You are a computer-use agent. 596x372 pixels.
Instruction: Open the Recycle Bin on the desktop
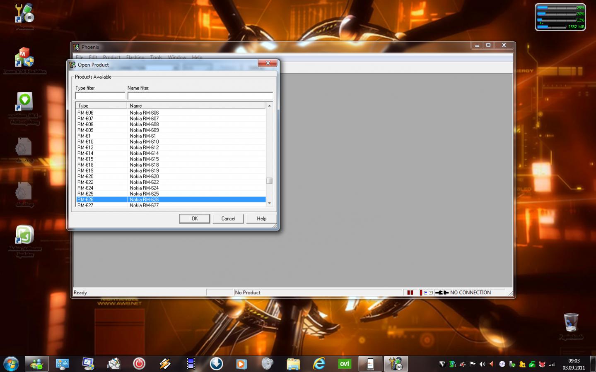tap(571, 322)
